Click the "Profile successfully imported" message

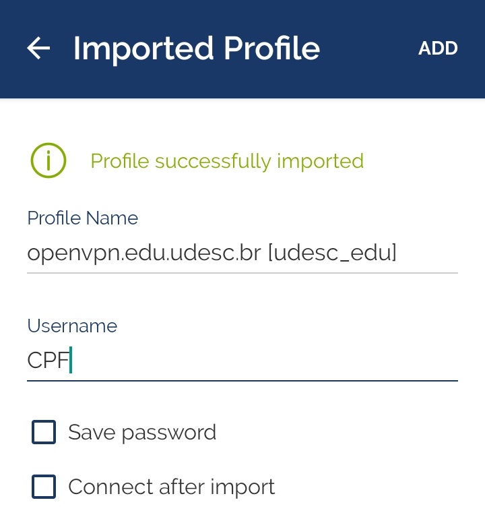pos(227,161)
